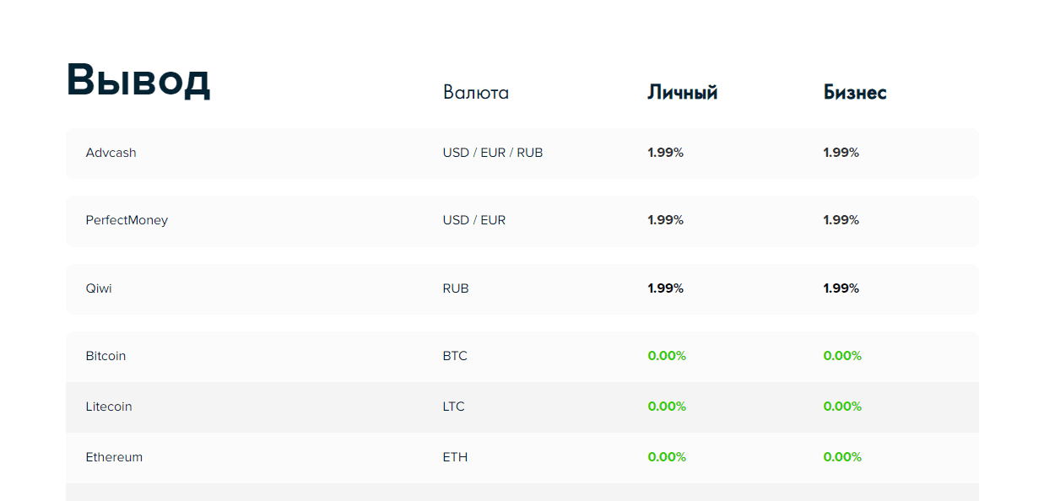
Task: Click Bitcoin personal fee 0.00%
Action: coord(667,356)
